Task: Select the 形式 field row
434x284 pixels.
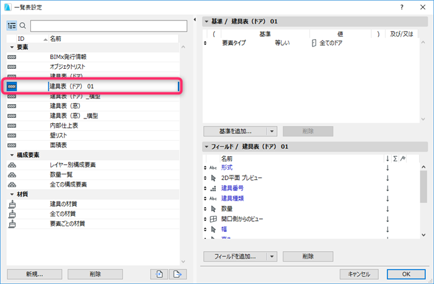Action: point(311,168)
